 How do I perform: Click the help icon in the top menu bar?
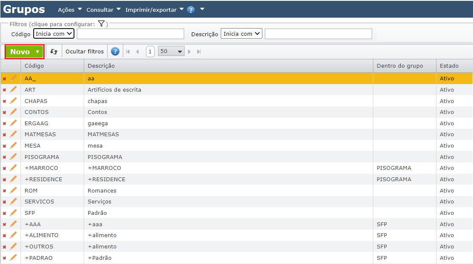coord(190,9)
